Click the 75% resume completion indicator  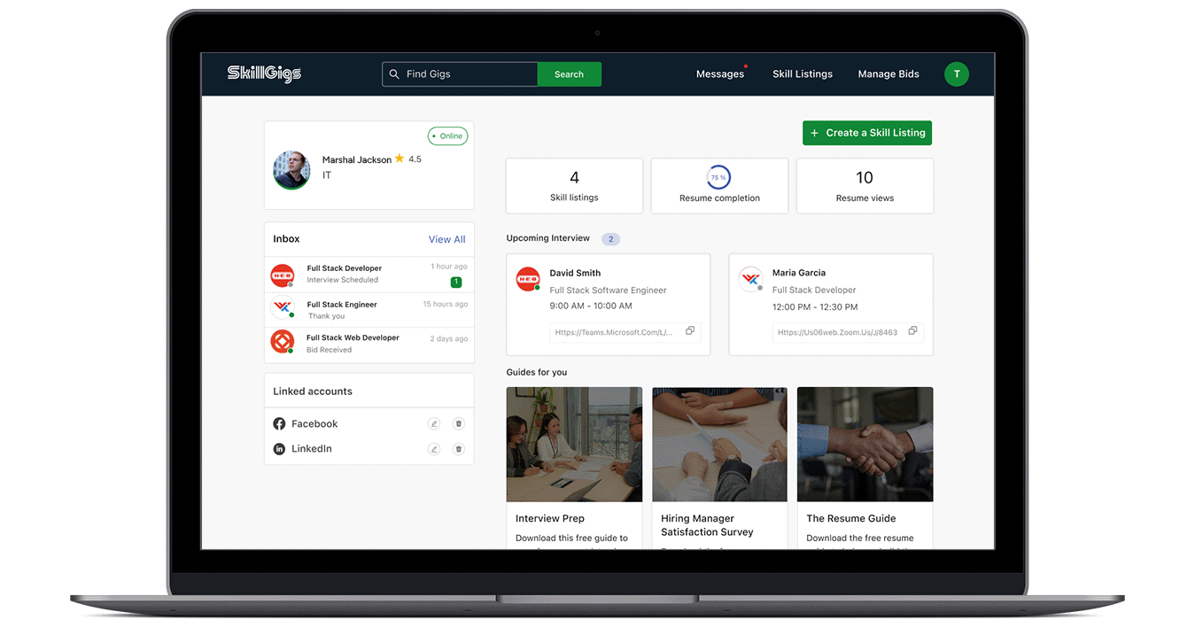click(x=718, y=177)
